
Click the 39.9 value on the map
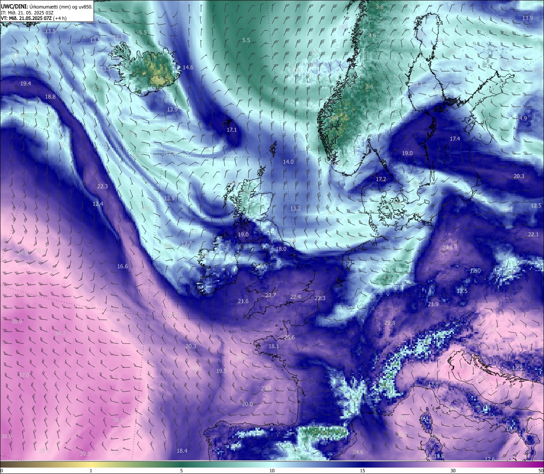[85, 454]
